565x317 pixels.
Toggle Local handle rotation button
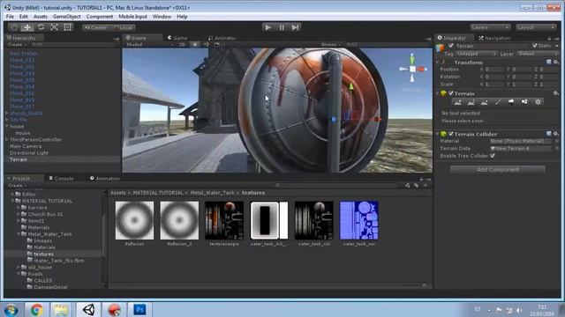124,27
